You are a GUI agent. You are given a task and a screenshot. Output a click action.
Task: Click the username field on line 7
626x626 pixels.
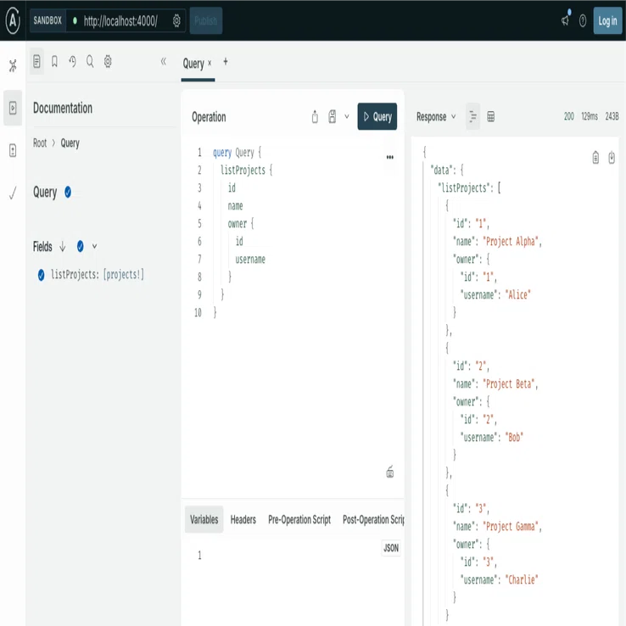point(250,259)
